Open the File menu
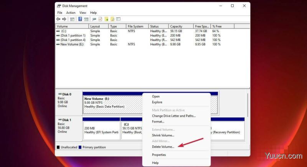 click(60, 13)
